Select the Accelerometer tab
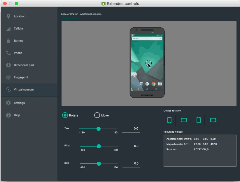 69,14
